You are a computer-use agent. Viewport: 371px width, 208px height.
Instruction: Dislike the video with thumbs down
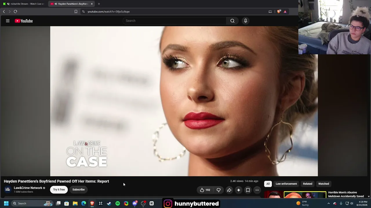tap(219, 190)
